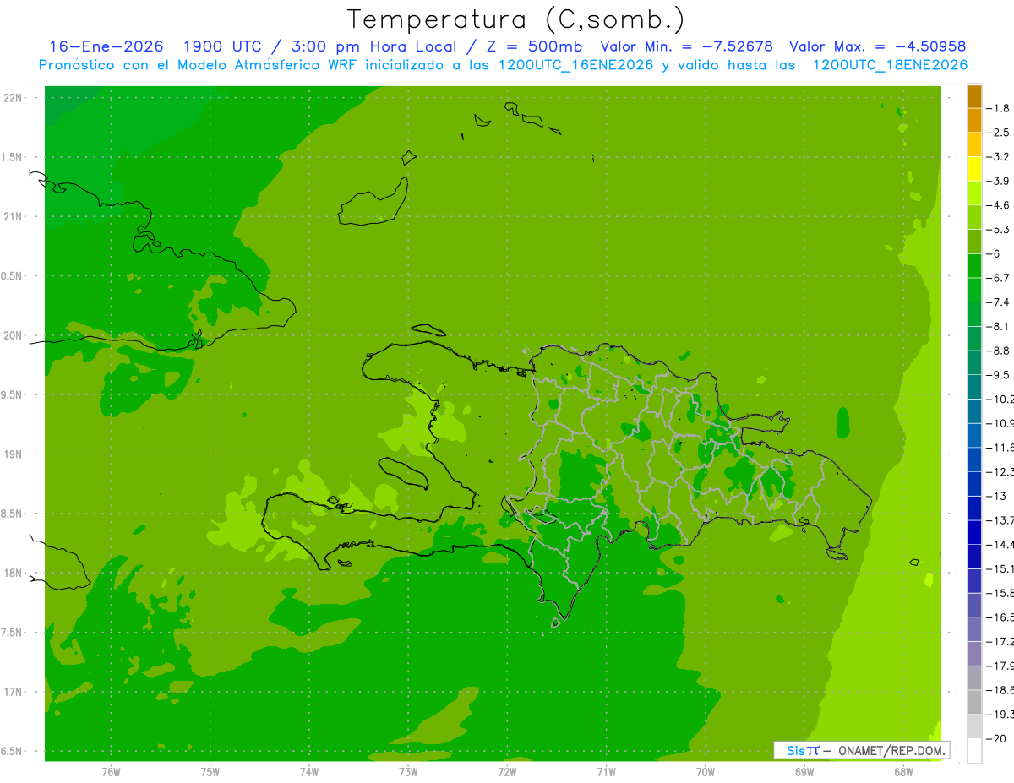Click the "-6" colorbar label
The width and height of the screenshot is (1014, 783).
[994, 254]
